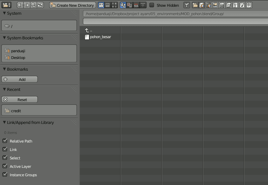The width and height of the screenshot is (268, 185).
Task: Sort files by extension
Action: (129, 5)
